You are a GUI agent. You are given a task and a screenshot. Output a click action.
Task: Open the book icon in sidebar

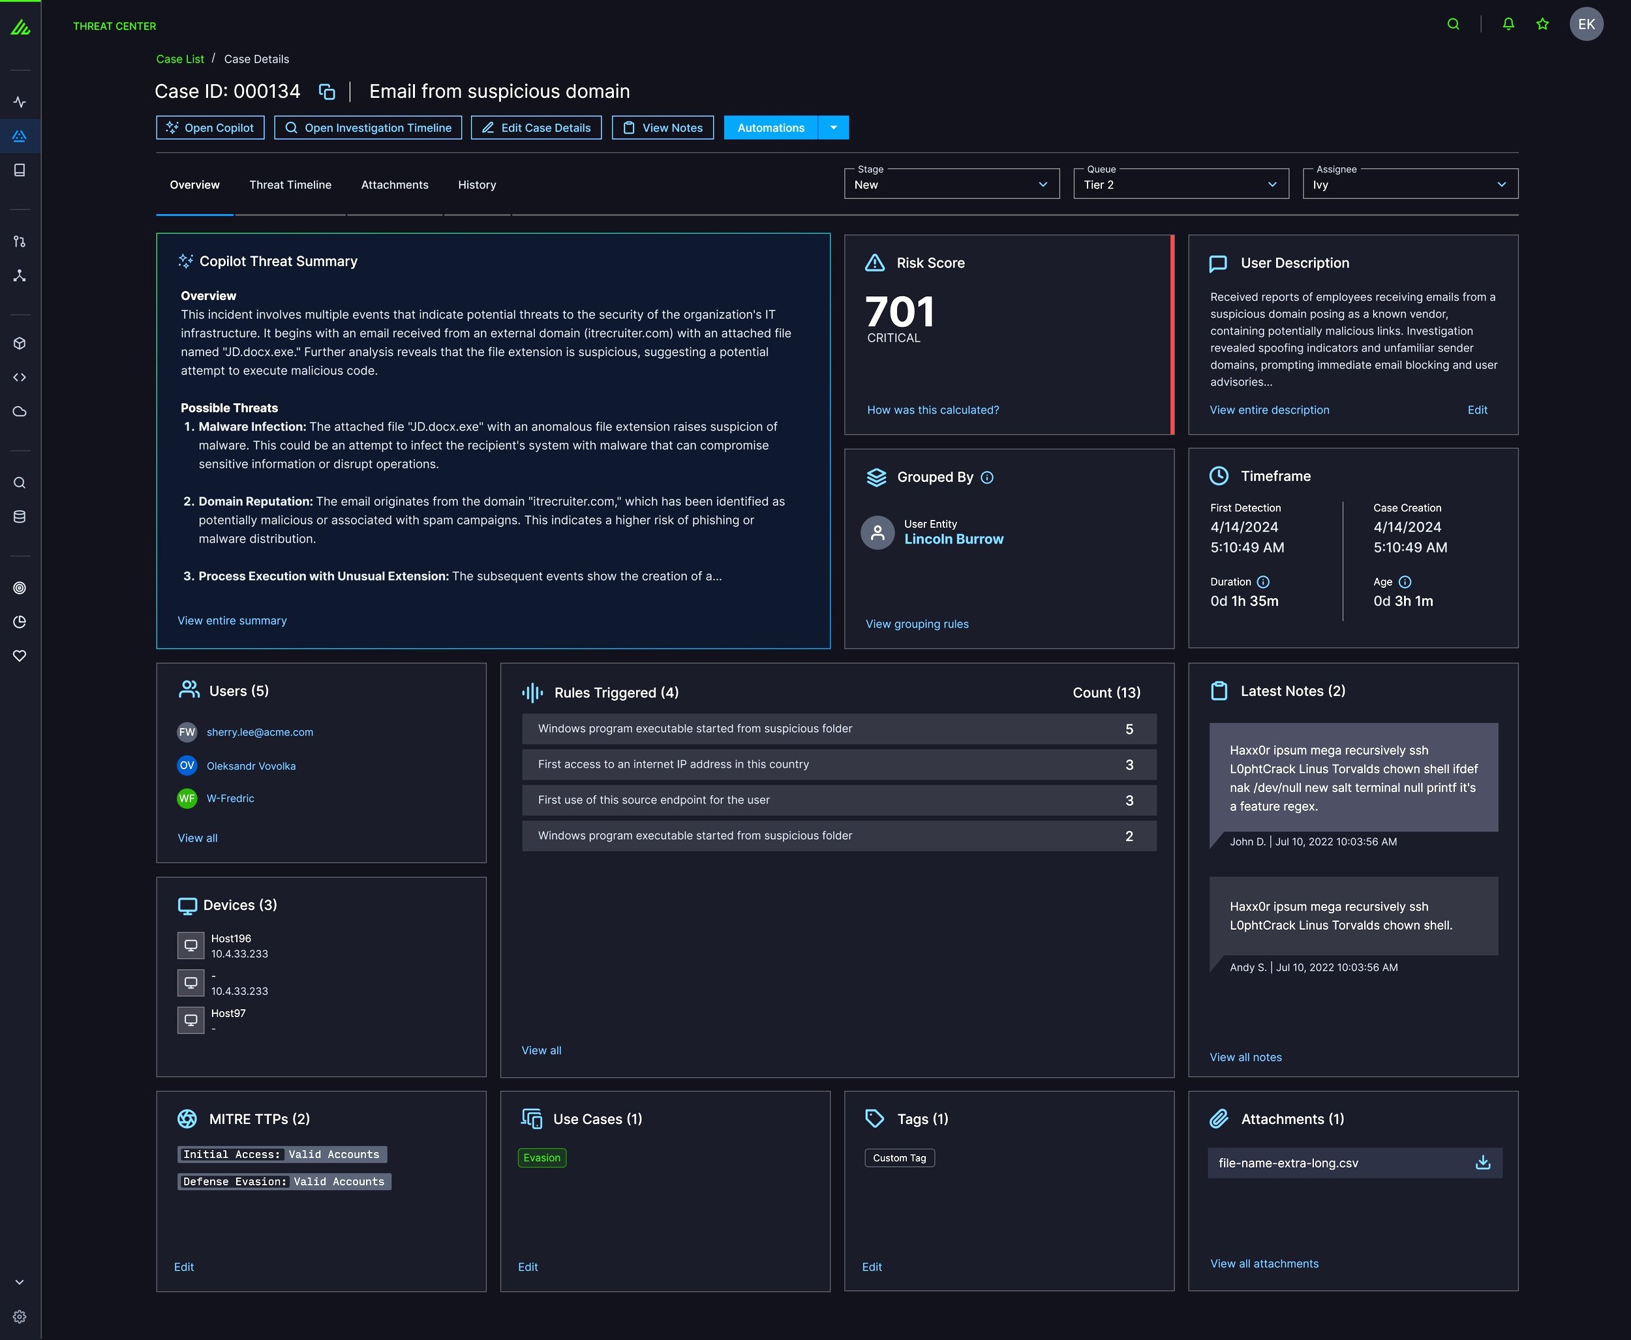(x=20, y=170)
